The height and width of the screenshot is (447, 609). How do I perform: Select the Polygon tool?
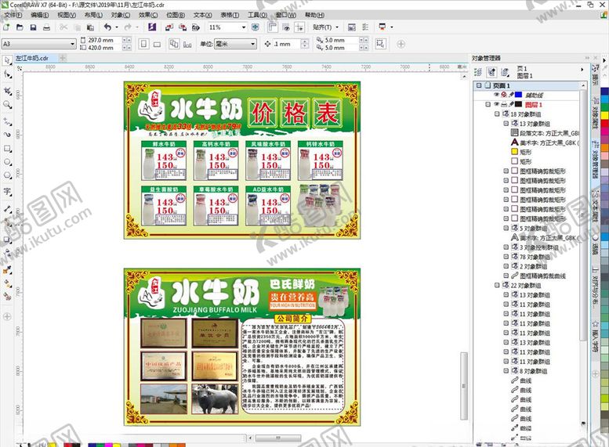pyautogui.click(x=7, y=175)
